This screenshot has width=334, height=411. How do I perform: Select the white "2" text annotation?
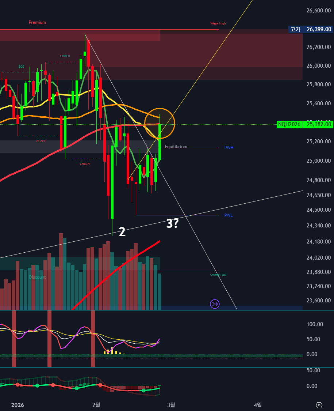122,232
